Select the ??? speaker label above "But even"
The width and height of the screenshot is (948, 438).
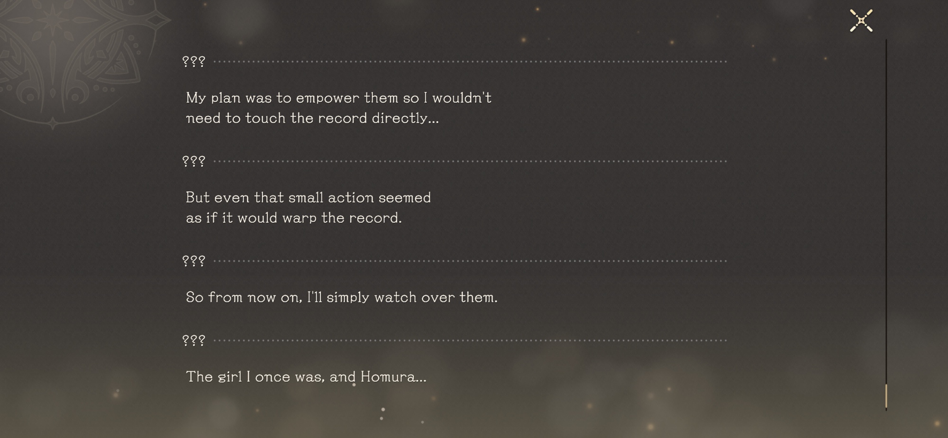tap(194, 161)
